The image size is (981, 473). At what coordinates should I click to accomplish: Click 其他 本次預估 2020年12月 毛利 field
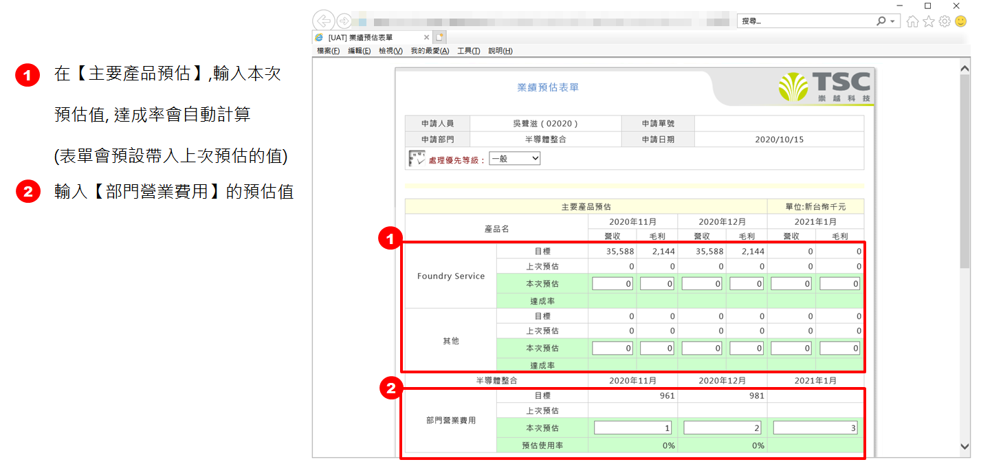[746, 349]
